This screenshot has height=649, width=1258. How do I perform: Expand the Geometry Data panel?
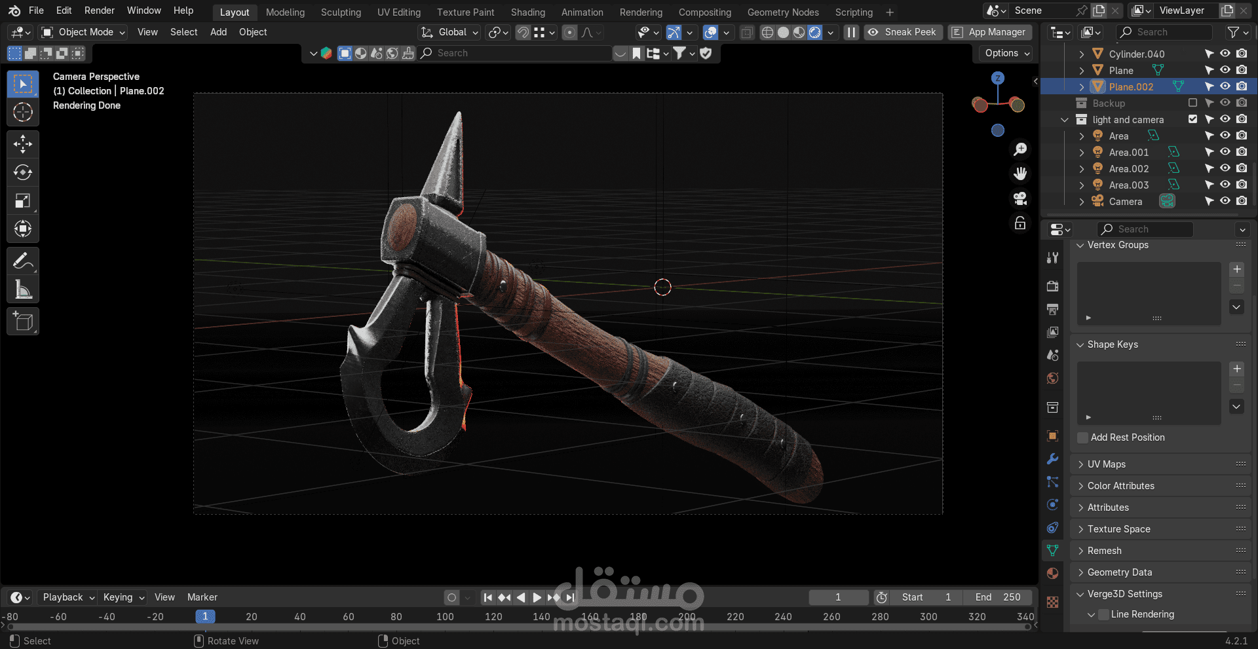pos(1120,572)
